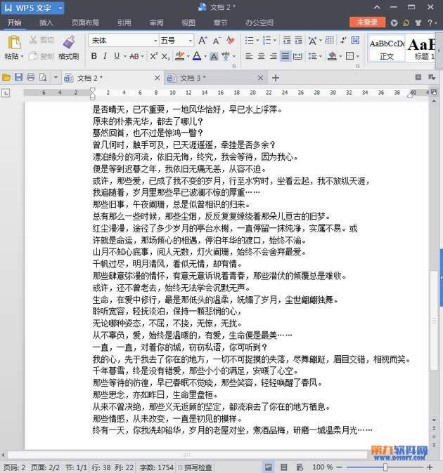Open print preview icon
Viewport: 443px width, 473px height.
(x=43, y=77)
